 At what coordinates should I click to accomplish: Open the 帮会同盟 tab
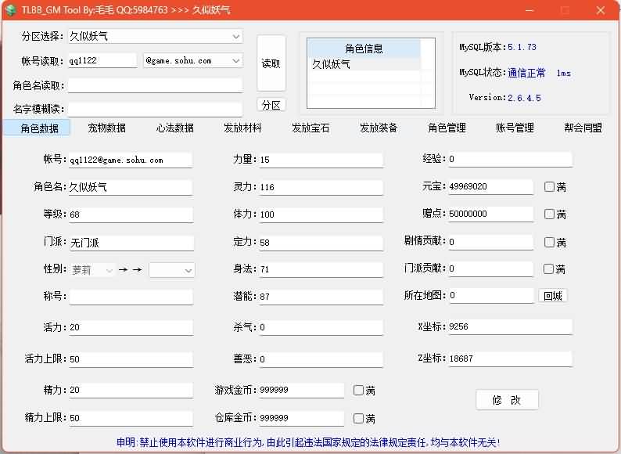pyautogui.click(x=583, y=128)
